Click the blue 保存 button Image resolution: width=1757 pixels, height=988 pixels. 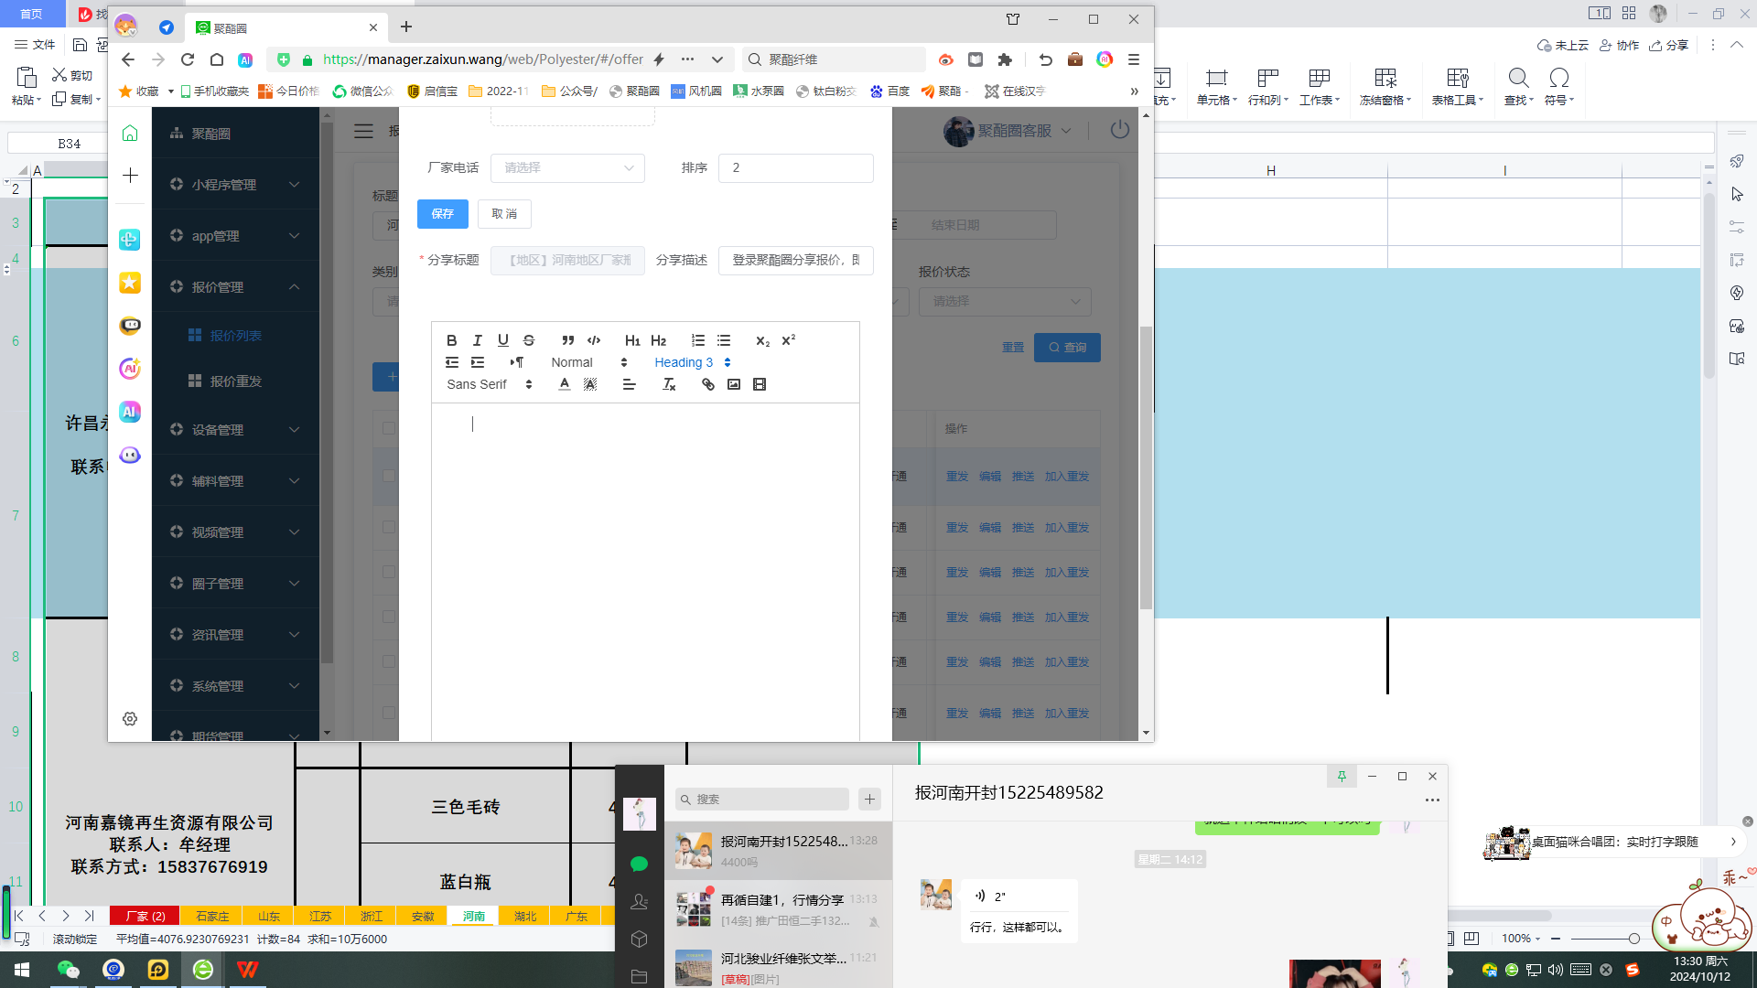click(x=443, y=214)
